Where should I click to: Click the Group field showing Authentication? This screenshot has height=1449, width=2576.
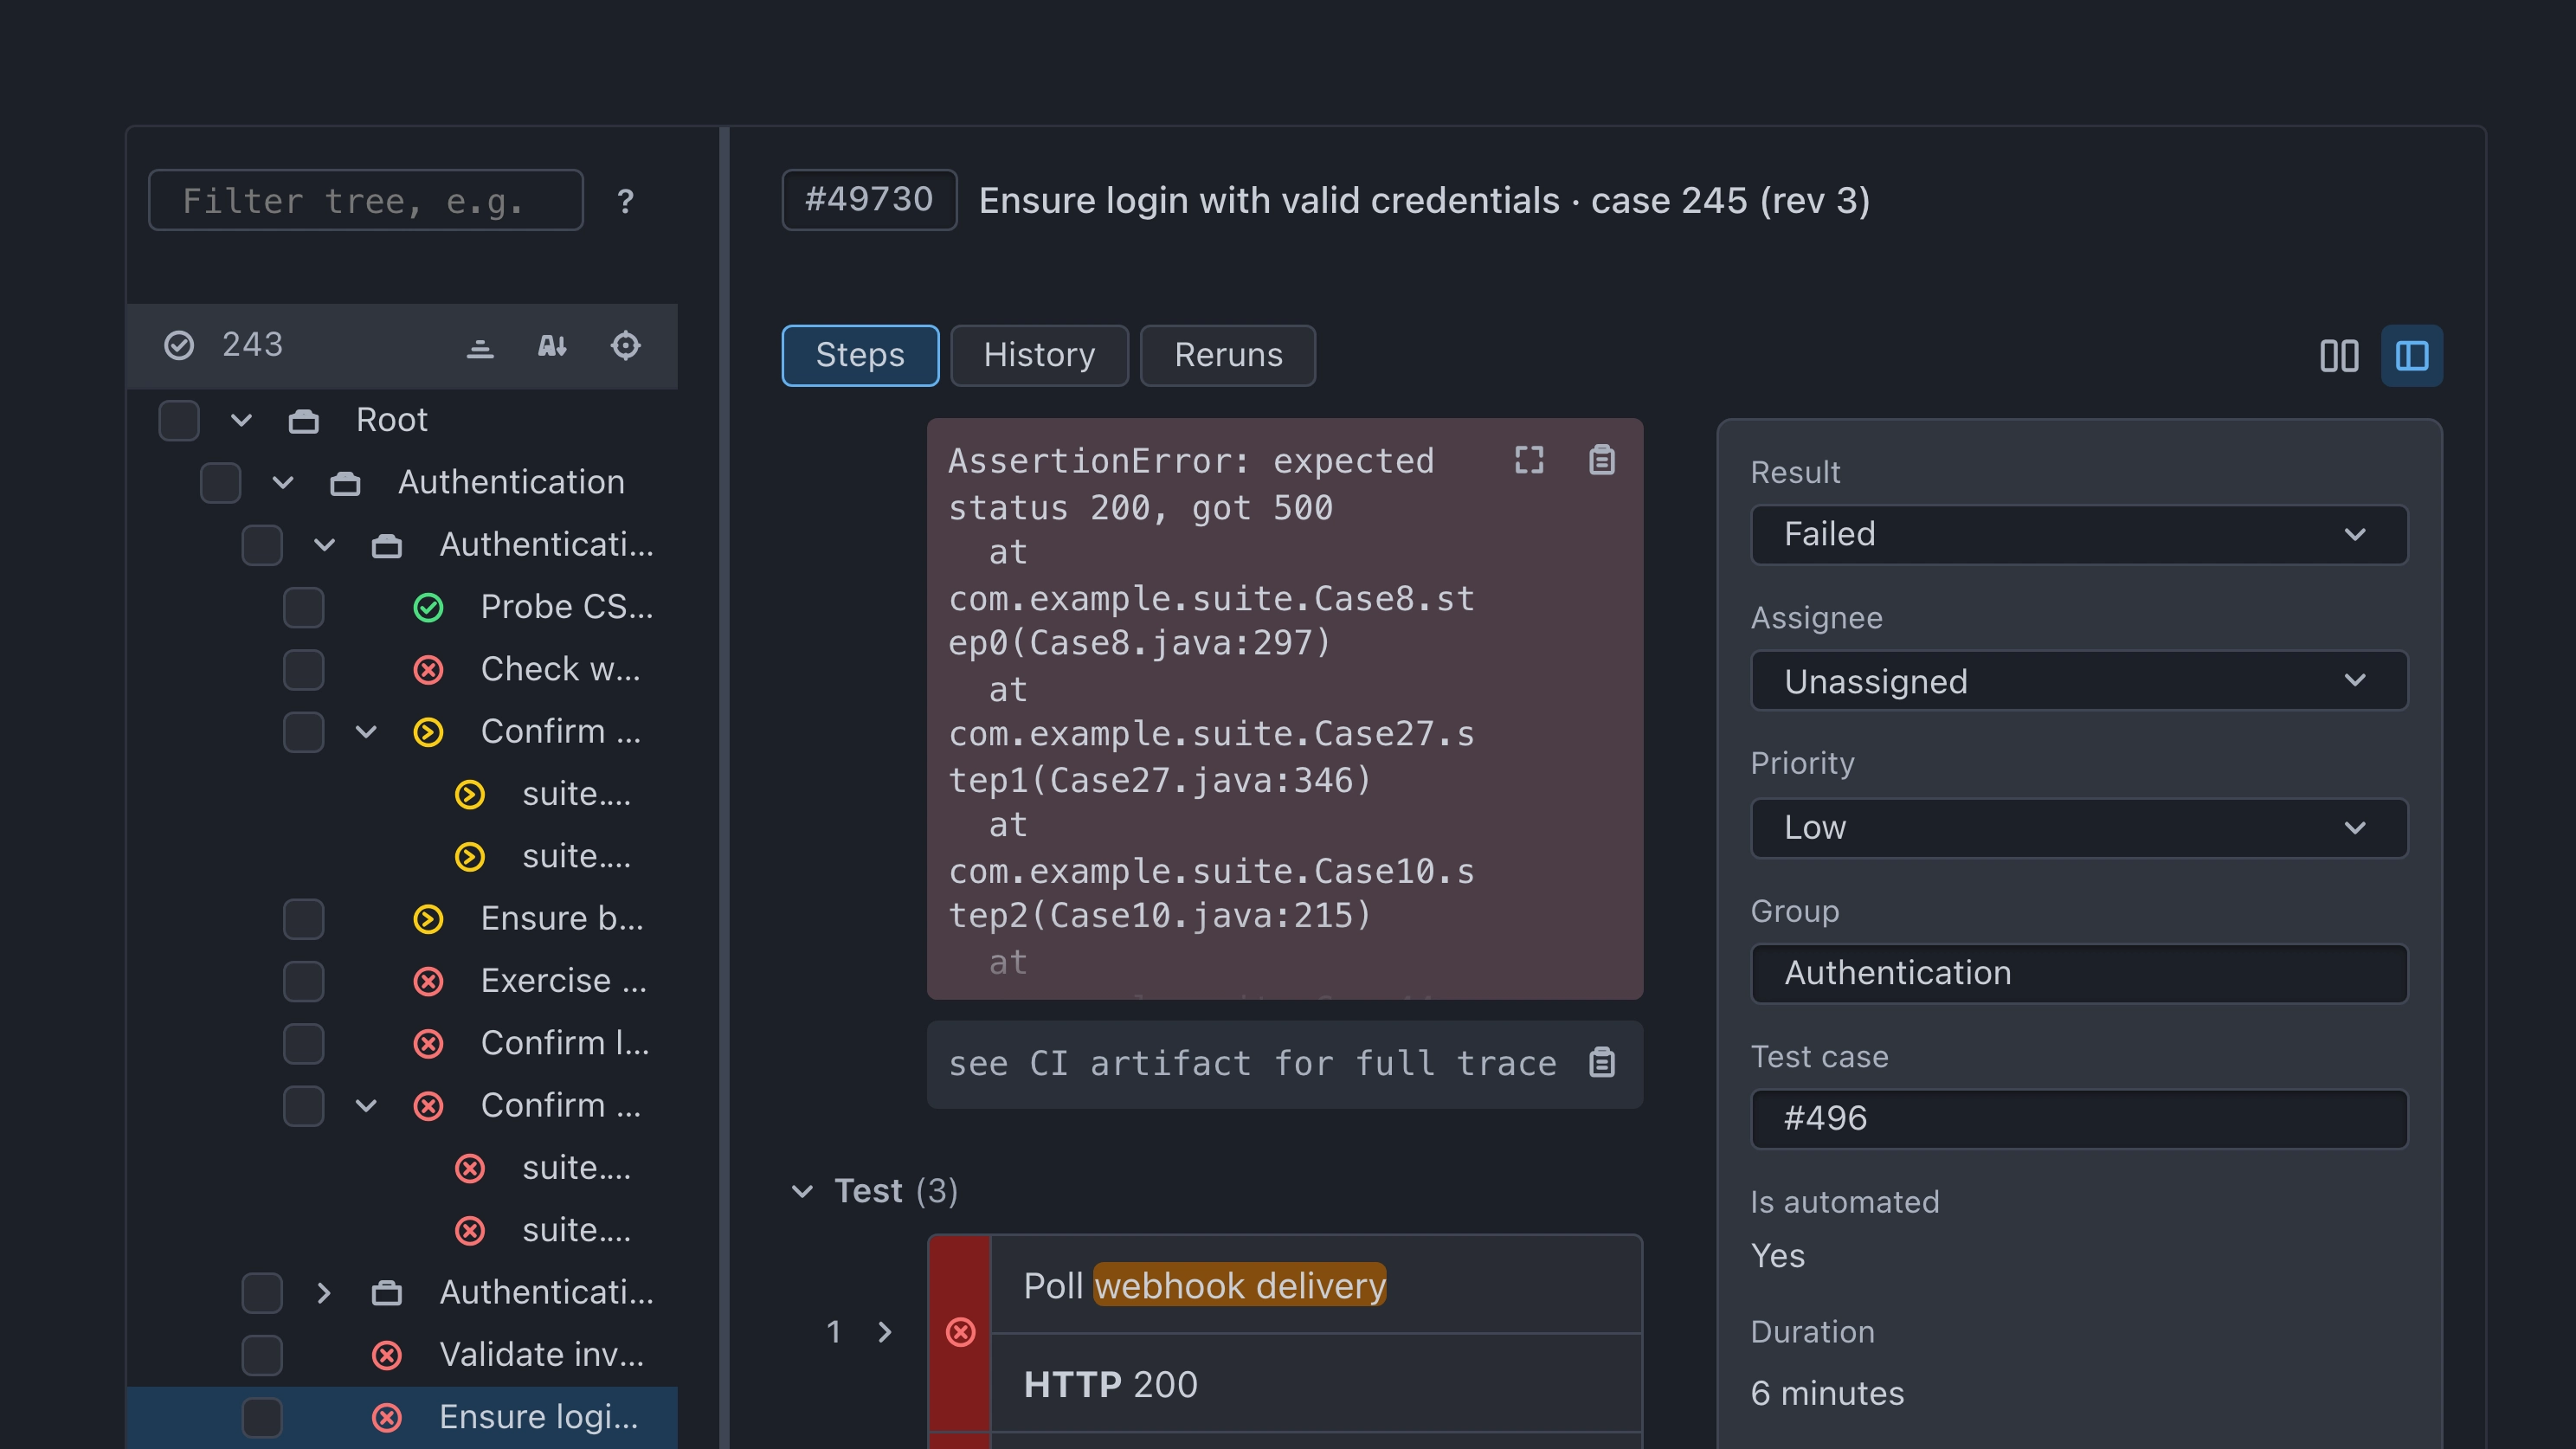(x=2079, y=973)
